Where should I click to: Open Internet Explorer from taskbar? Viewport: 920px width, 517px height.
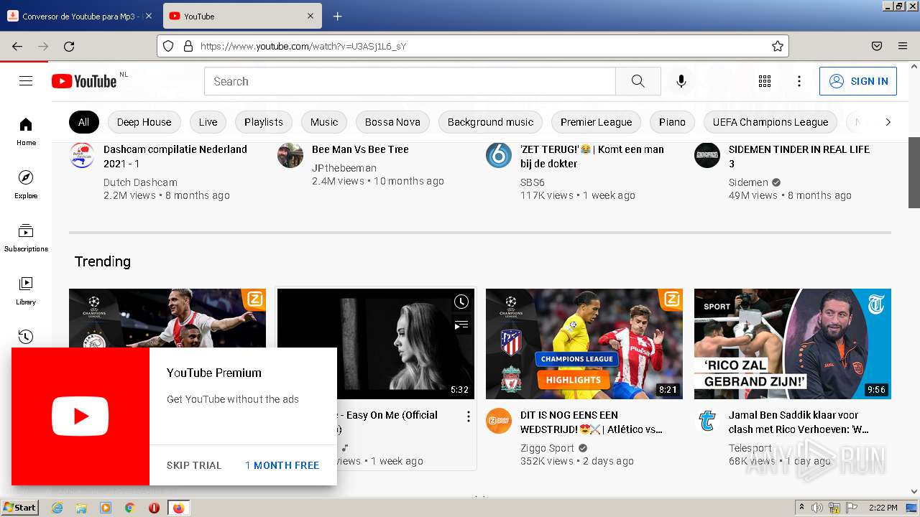(x=57, y=508)
